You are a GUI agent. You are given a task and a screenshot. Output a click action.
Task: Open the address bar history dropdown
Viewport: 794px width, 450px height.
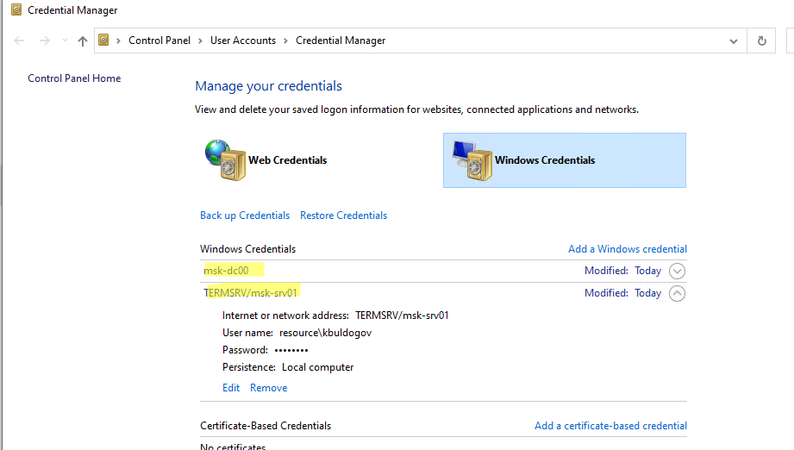point(734,41)
